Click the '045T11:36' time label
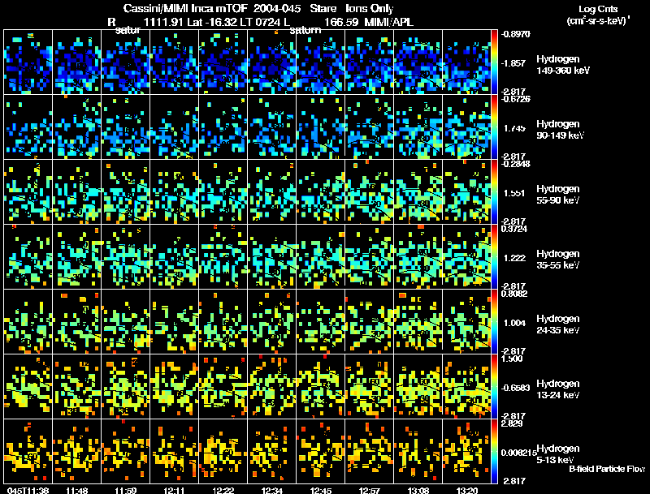The image size is (650, 494). click(x=28, y=490)
